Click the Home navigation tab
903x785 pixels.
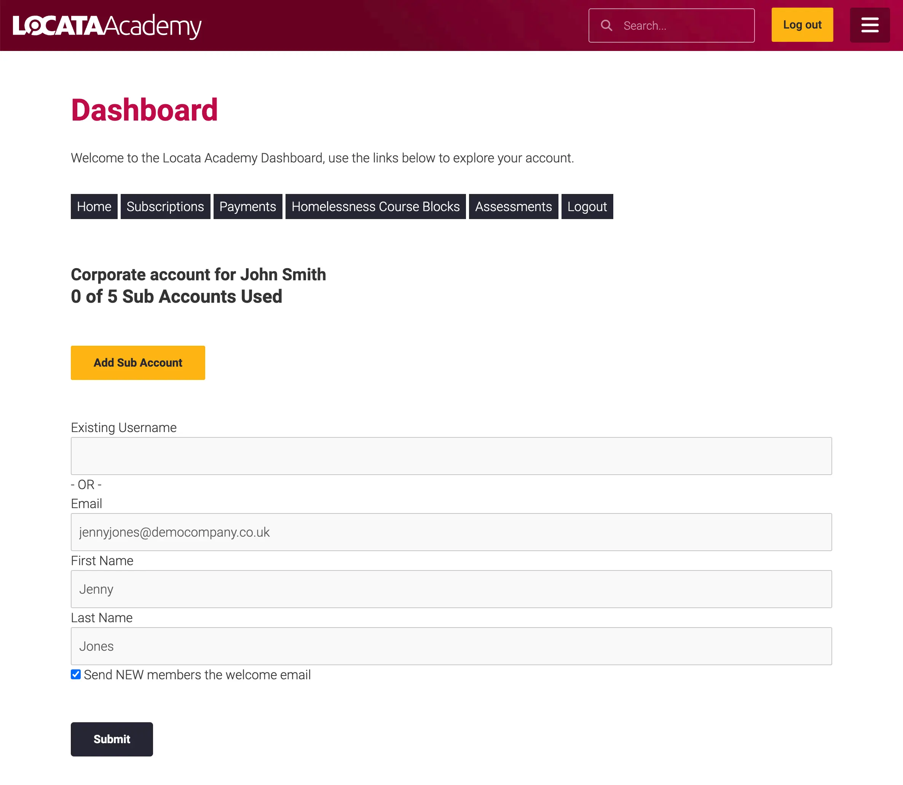[x=94, y=207]
